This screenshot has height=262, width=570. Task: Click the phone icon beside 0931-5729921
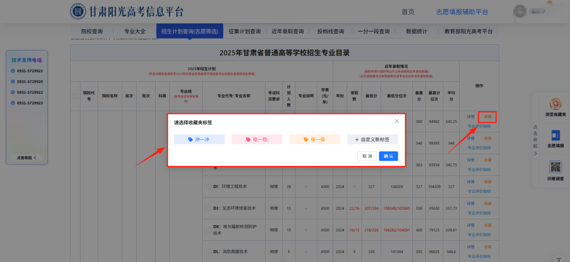coord(13,71)
